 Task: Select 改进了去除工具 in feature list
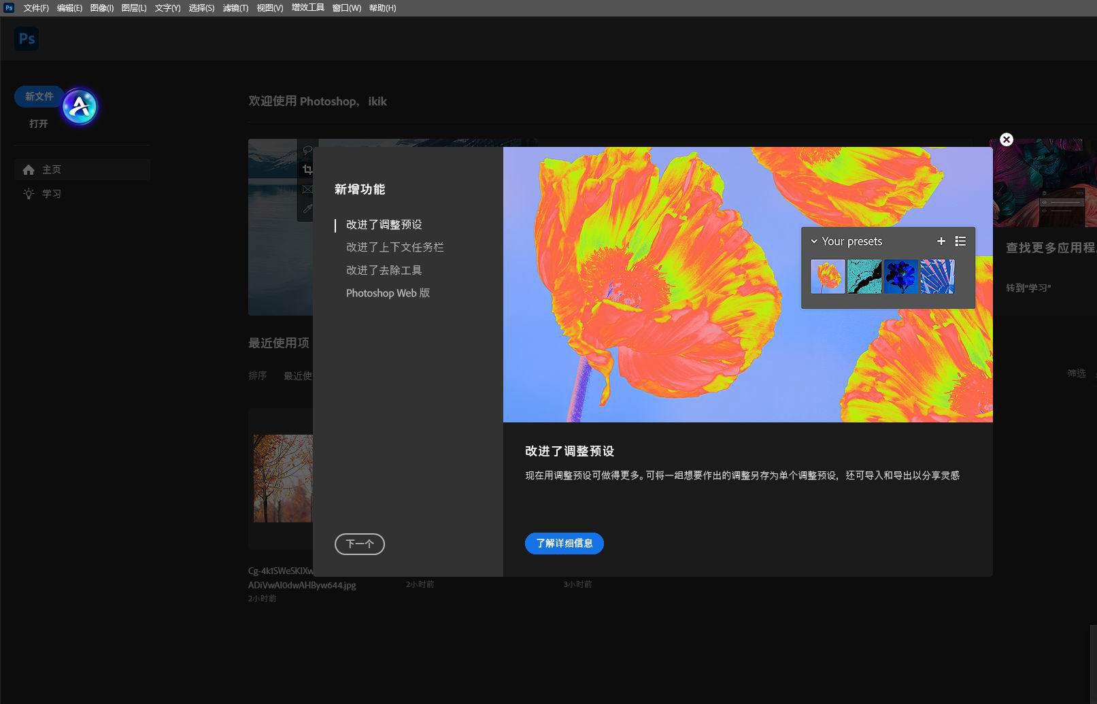pos(384,270)
